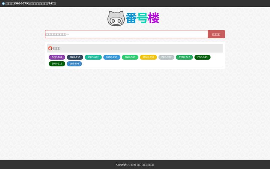Select the IDBD-692 tag
The image size is (270, 169).
pyautogui.click(x=93, y=57)
